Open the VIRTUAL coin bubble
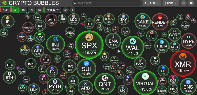This screenshot has height=95, width=197. [x=145, y=83]
